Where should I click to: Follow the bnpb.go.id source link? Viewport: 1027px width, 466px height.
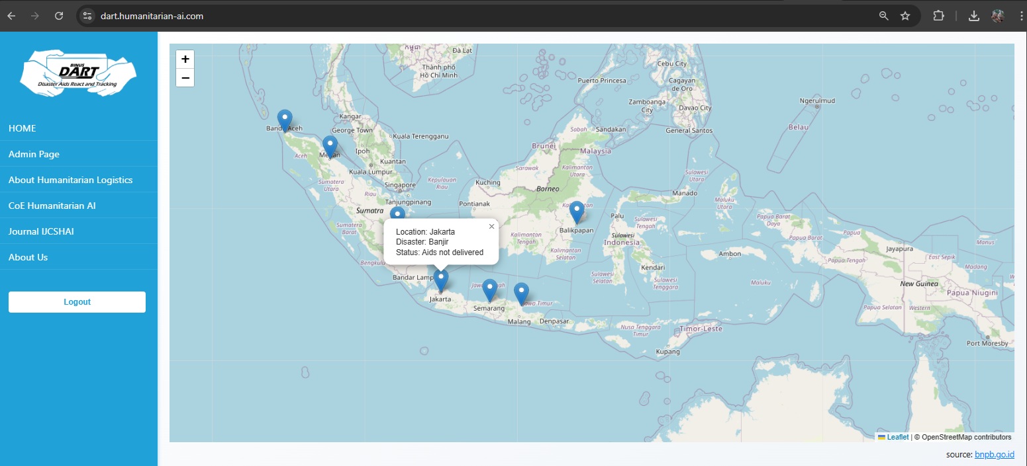pos(995,455)
